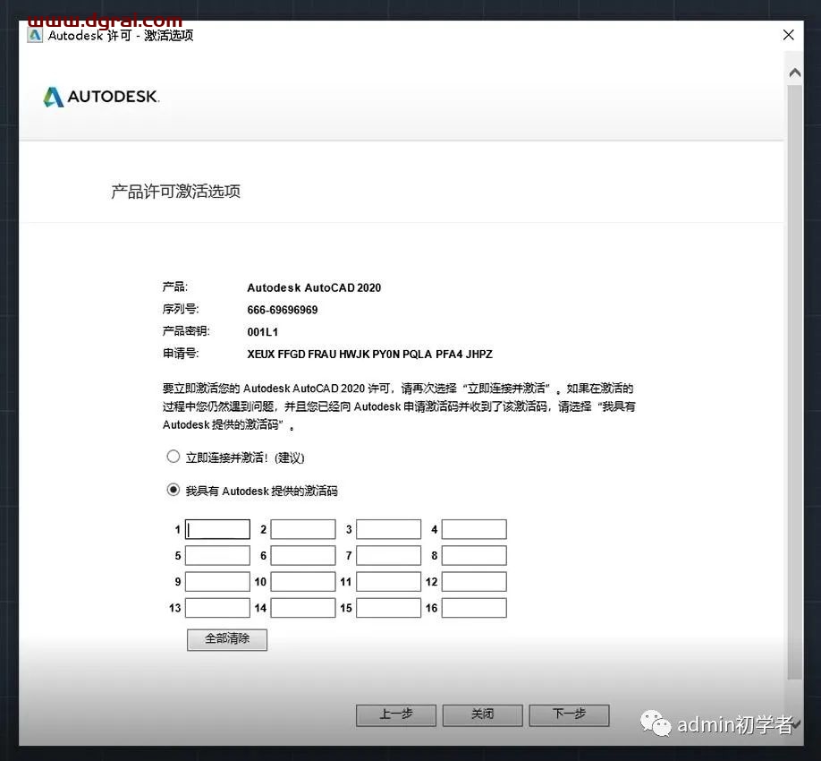Select '立即连接并激活! (建议)' radio option
This screenshot has height=761, width=821.
(174, 457)
